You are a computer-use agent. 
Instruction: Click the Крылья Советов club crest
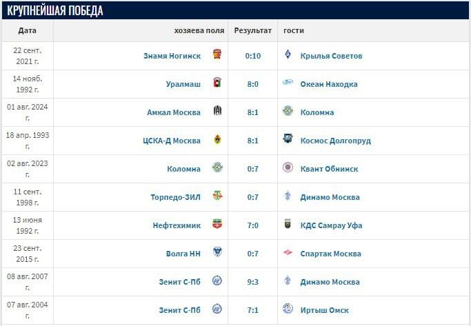[x=288, y=56]
